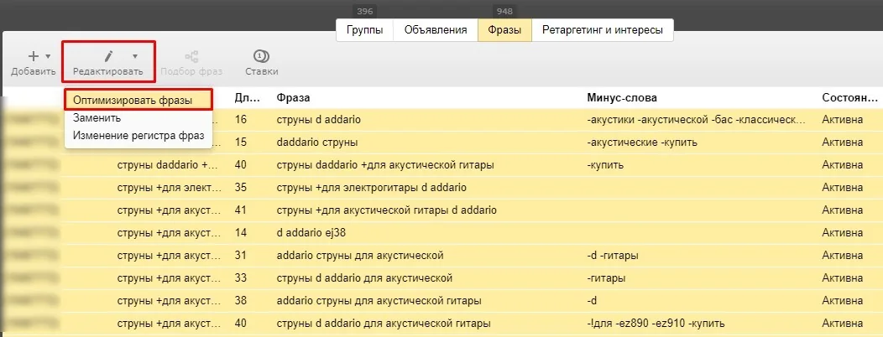This screenshot has width=883, height=337.
Task: Click minus-word '-гитары' cell
Action: click(x=606, y=278)
